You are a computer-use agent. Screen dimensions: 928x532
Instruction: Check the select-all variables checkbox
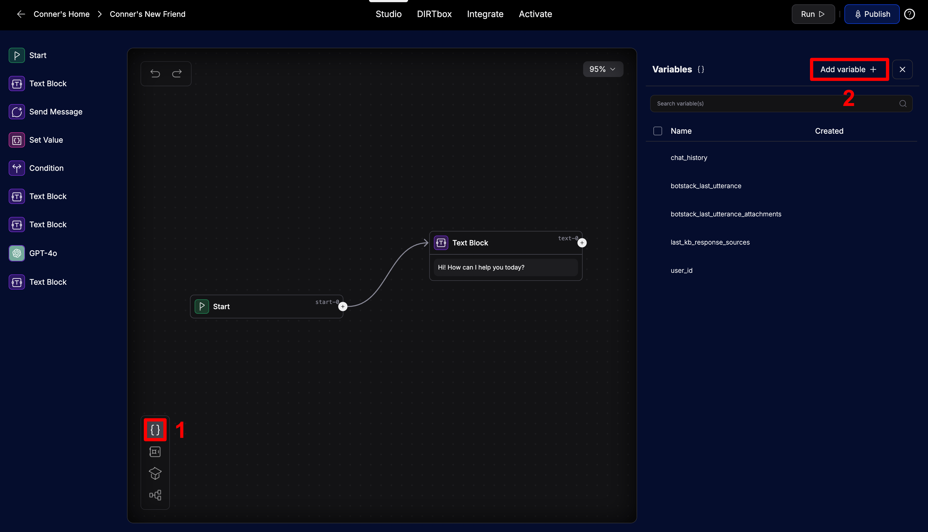pyautogui.click(x=657, y=131)
